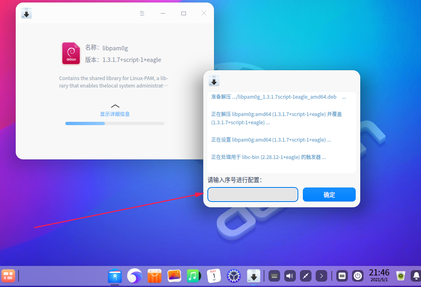Click the clock showing 21:46
Viewport: 421px width, 287px height.
click(379, 275)
